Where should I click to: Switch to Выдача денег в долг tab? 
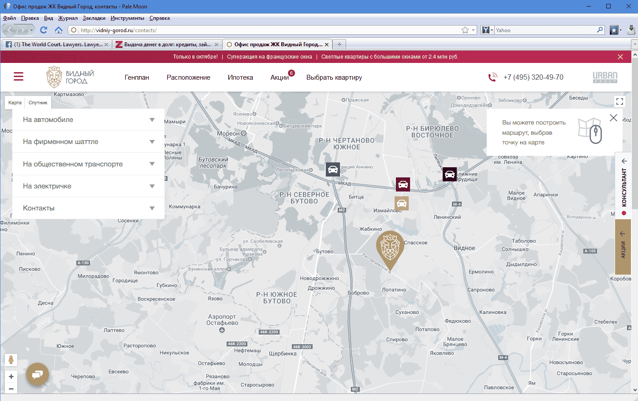point(167,44)
